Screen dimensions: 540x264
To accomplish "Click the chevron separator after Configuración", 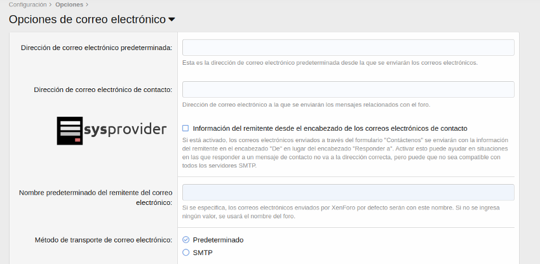I will (x=50, y=4).
